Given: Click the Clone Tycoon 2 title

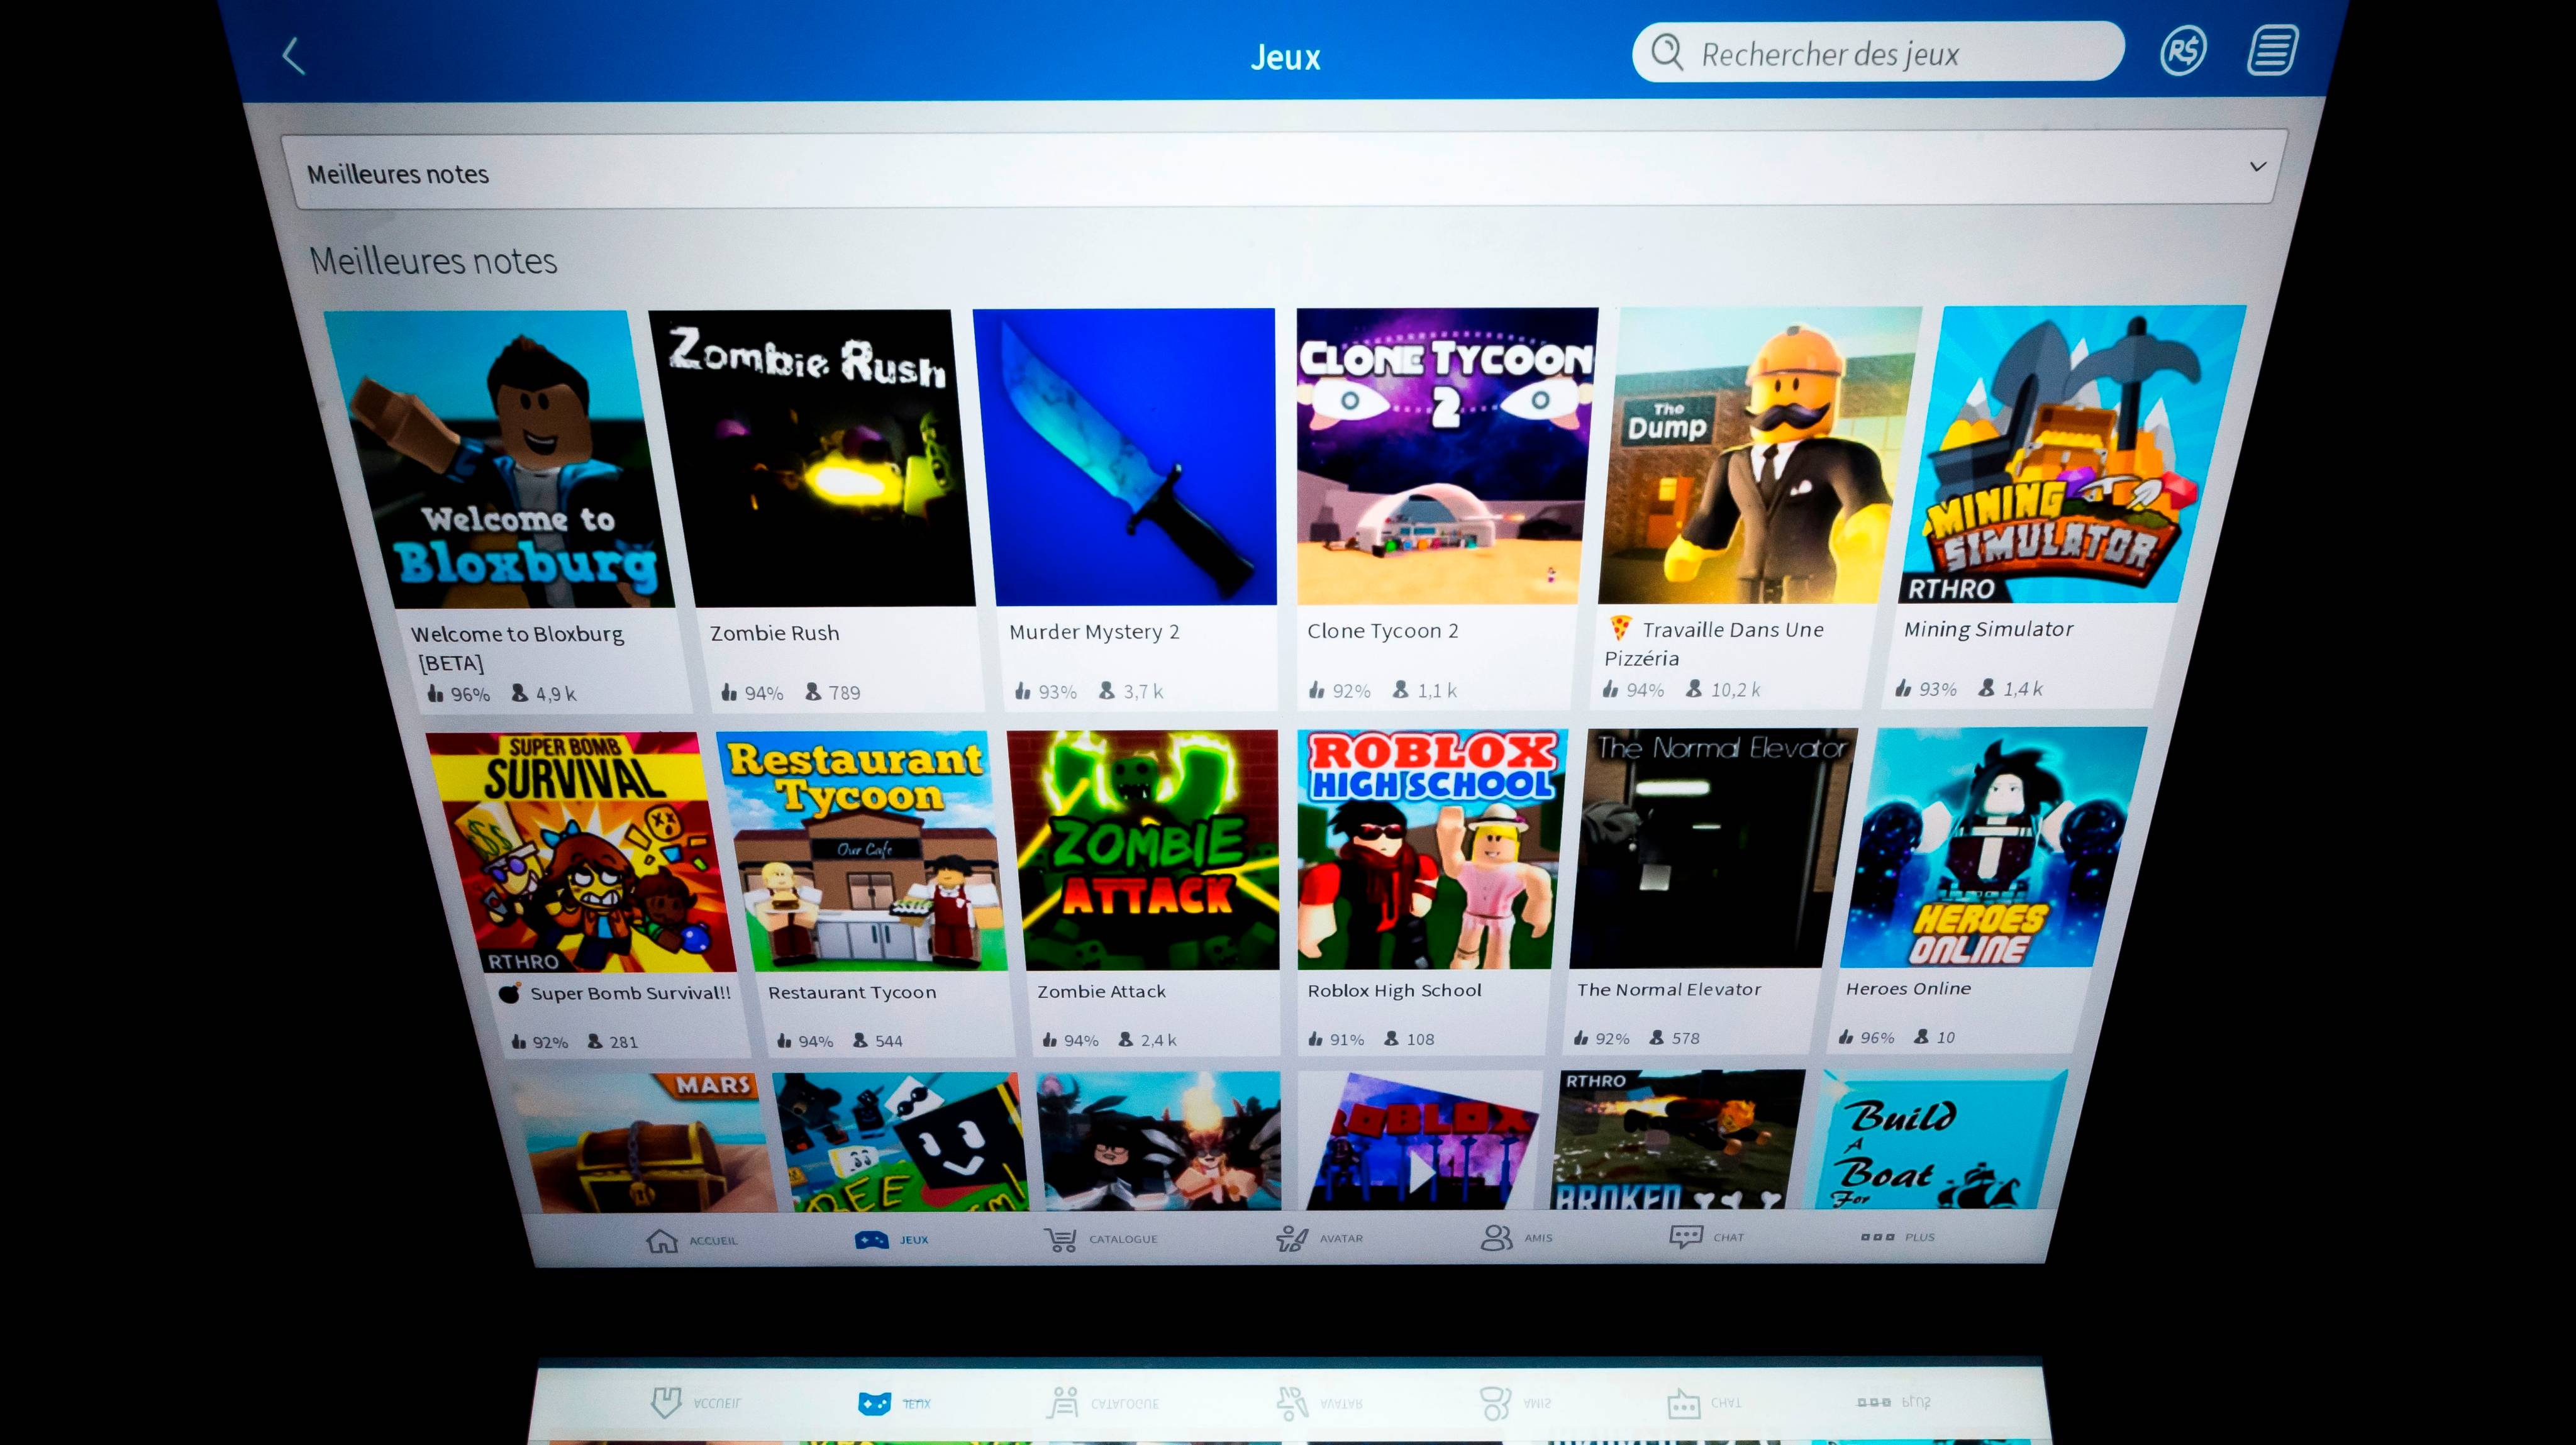Looking at the screenshot, I should point(1383,631).
